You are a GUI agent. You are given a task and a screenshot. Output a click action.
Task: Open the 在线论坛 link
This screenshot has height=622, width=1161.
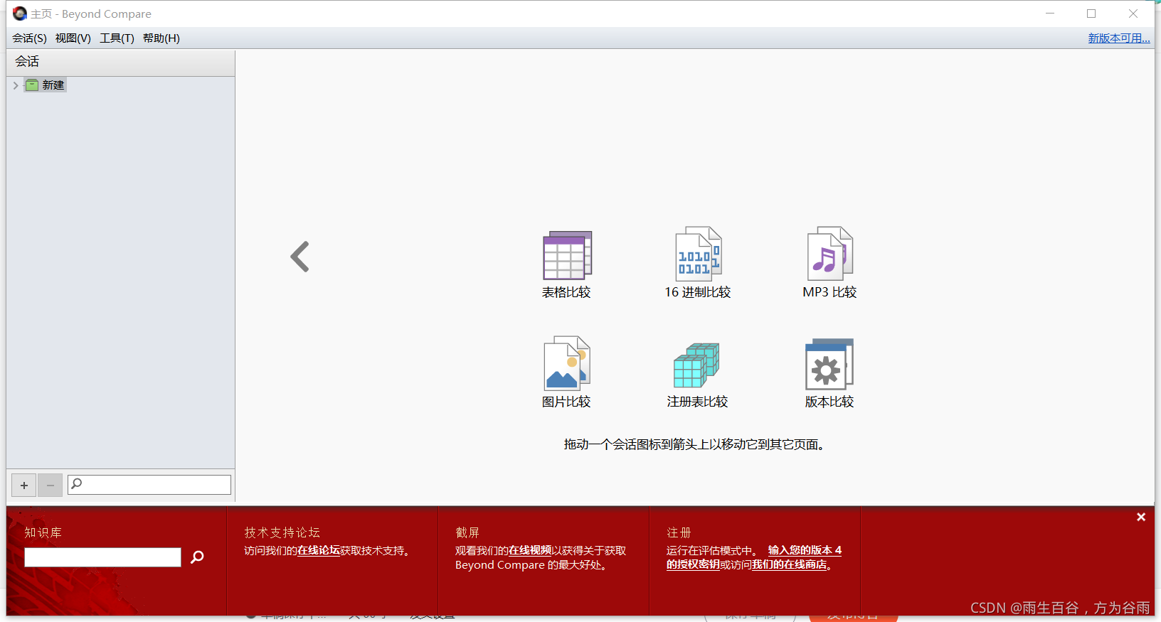(319, 551)
